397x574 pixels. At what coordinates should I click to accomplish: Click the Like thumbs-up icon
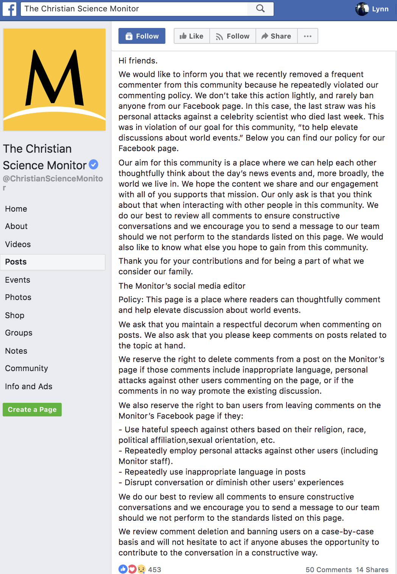tap(185, 36)
